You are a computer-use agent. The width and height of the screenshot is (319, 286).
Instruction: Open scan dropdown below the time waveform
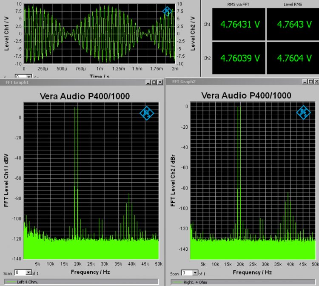coord(29,76)
